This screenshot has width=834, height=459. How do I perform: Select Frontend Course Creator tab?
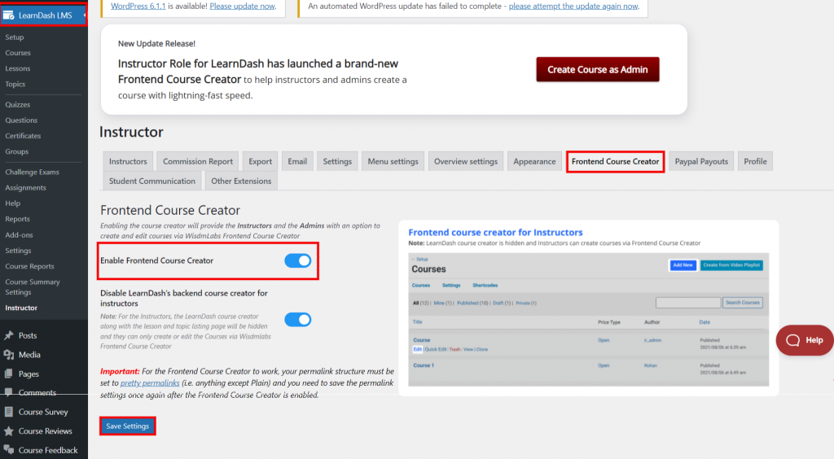pos(616,161)
